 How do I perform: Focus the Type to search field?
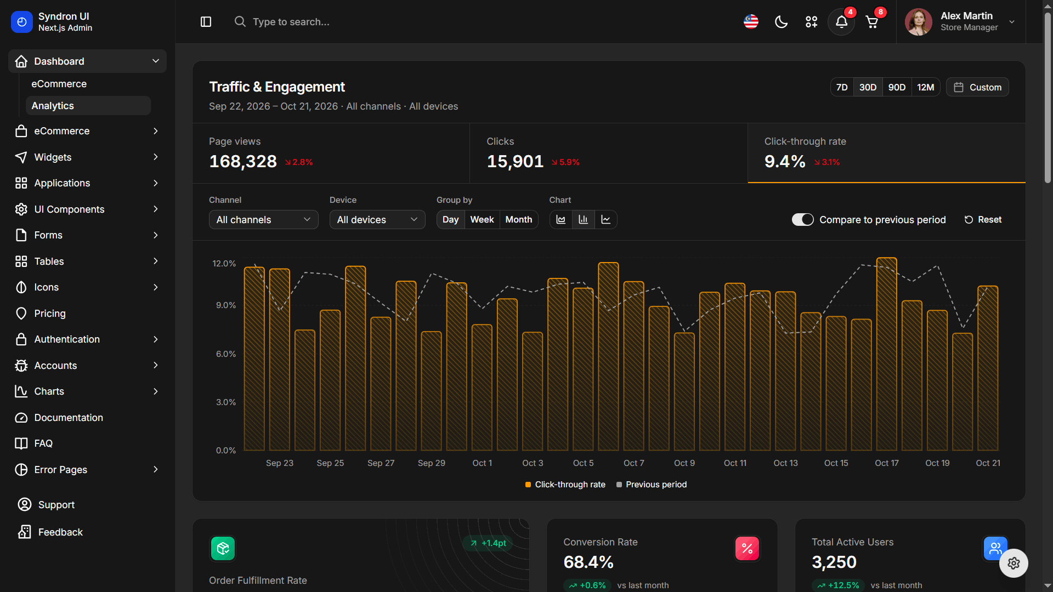pyautogui.click(x=291, y=22)
